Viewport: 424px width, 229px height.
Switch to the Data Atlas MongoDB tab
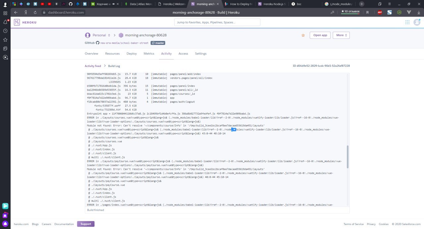(138, 4)
